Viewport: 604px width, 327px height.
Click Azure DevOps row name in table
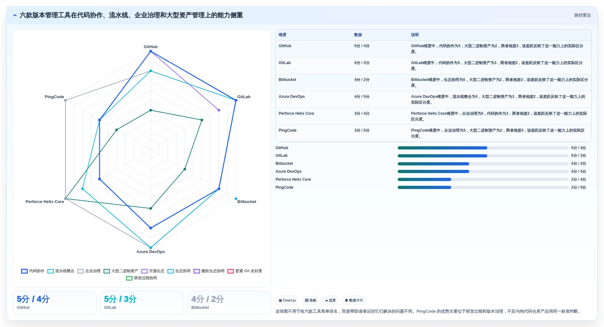291,97
